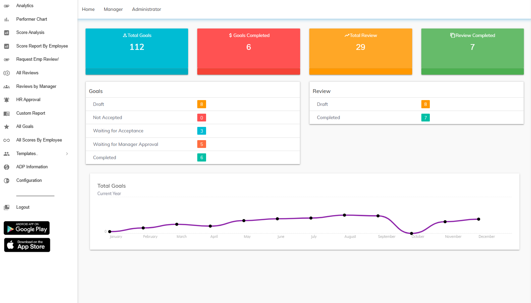The height and width of the screenshot is (303, 531).
Task: Open Analytics in the sidebar
Action: [25, 6]
